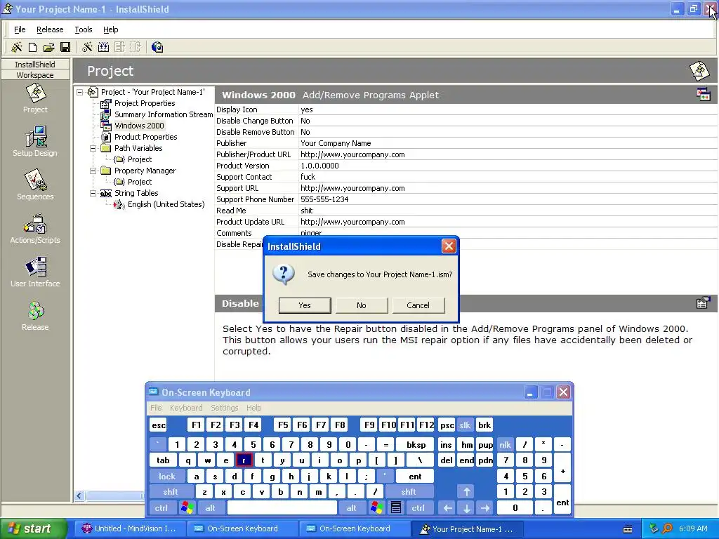The image size is (719, 539).
Task: Collapse the root Project tree node
Action: coord(80,92)
